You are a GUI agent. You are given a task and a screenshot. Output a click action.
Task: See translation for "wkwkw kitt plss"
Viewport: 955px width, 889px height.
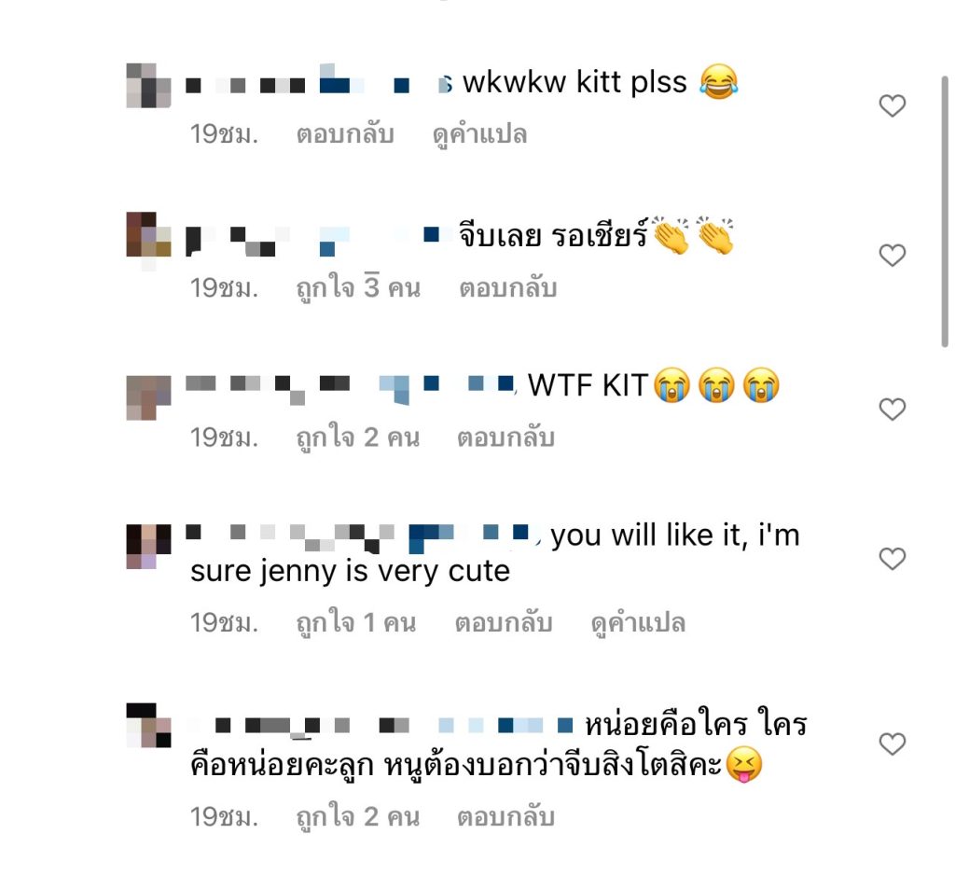tap(480, 134)
